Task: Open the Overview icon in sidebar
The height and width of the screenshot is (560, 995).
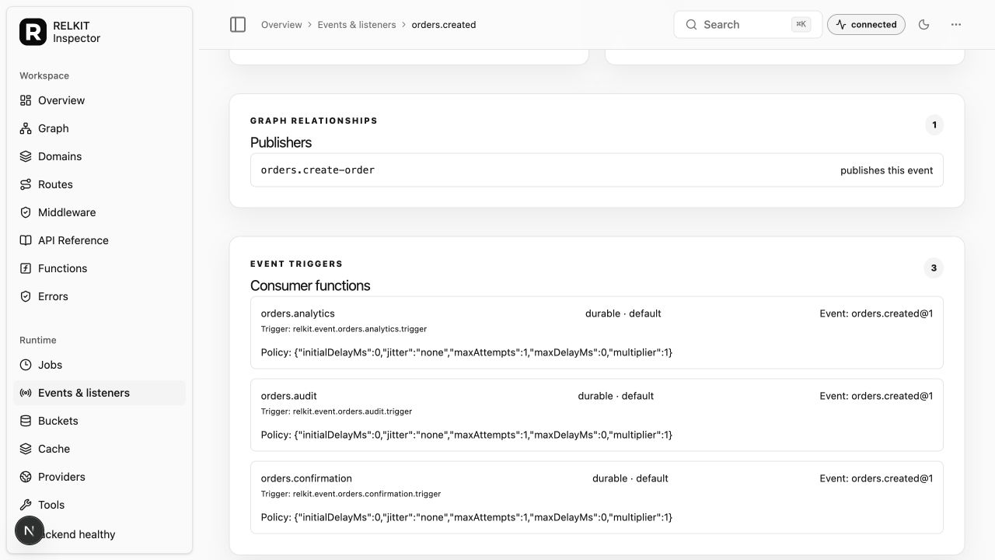Action: (x=26, y=100)
